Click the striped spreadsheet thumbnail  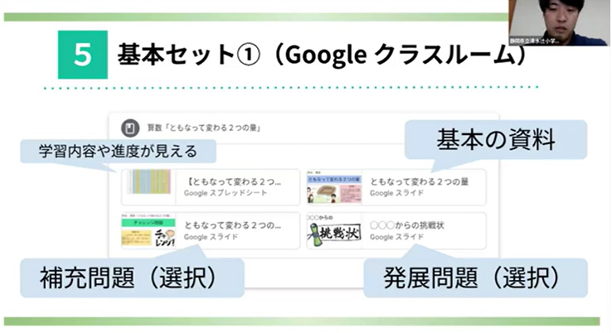[148, 186]
